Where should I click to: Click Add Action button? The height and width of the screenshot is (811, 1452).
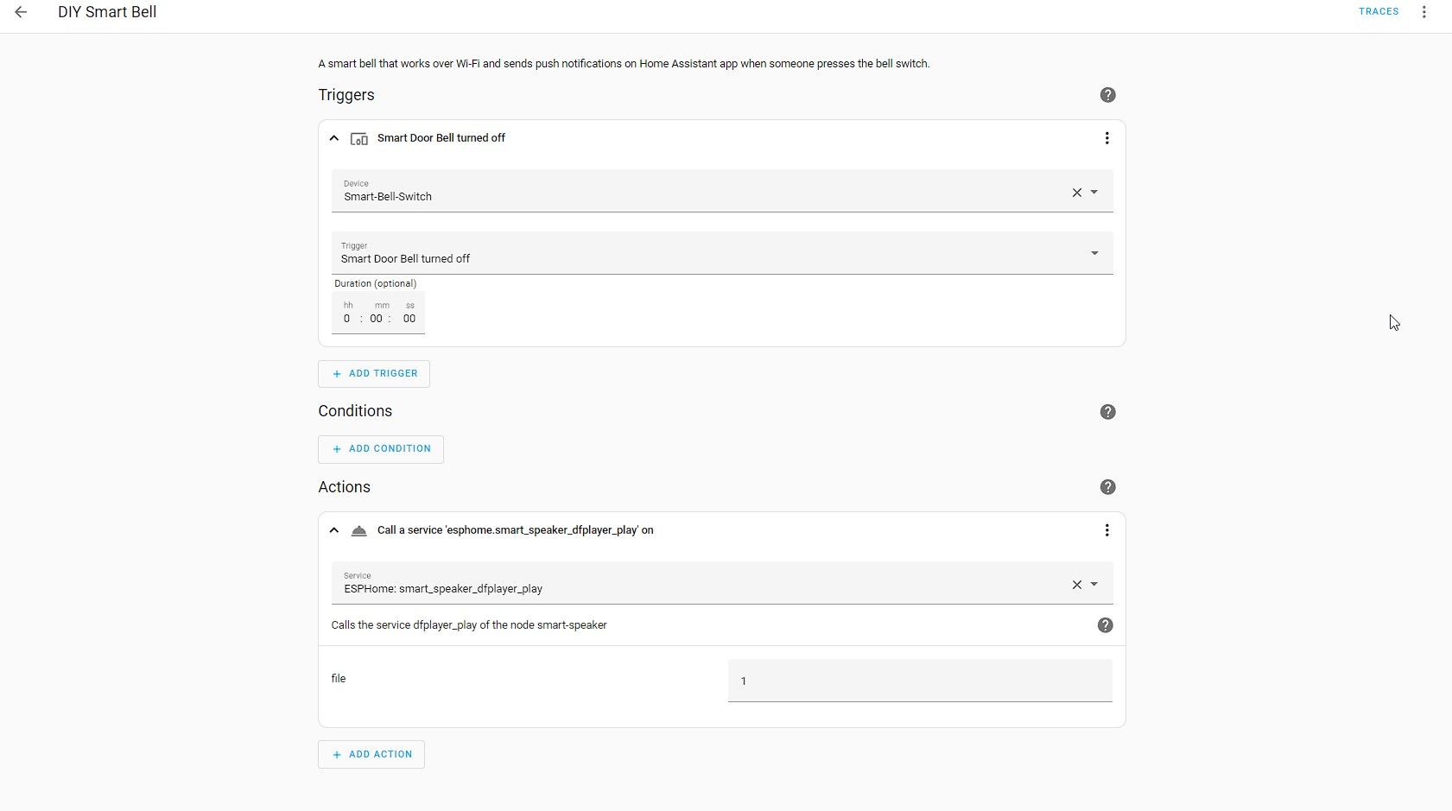coord(371,755)
